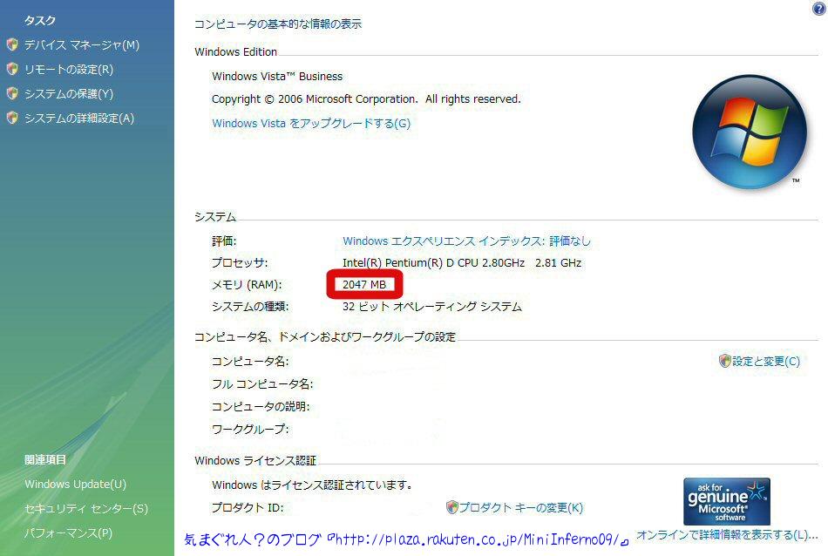Open パフォーマンス(P) related link
The height and width of the screenshot is (556, 828).
click(x=69, y=532)
